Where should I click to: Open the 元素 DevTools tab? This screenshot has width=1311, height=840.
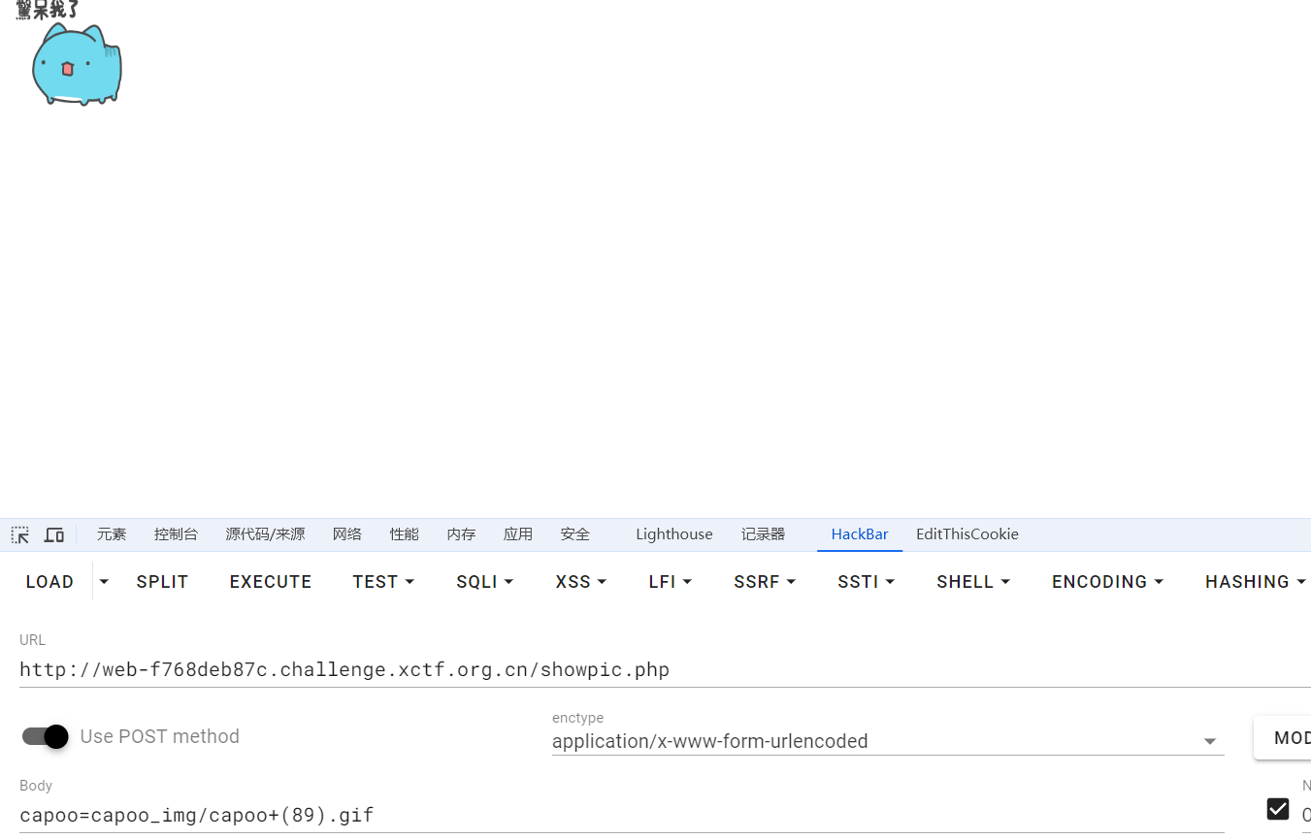click(x=112, y=534)
